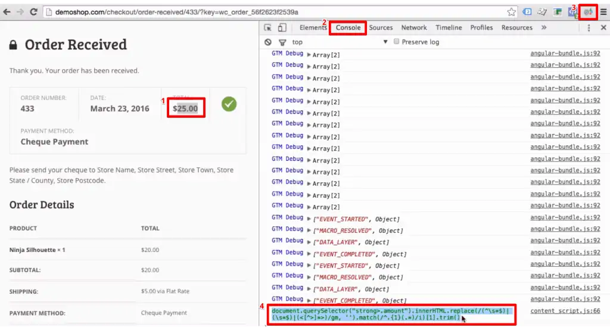The height and width of the screenshot is (327, 610).
Task: Click the Order Received heading
Action: pyautogui.click(x=76, y=44)
